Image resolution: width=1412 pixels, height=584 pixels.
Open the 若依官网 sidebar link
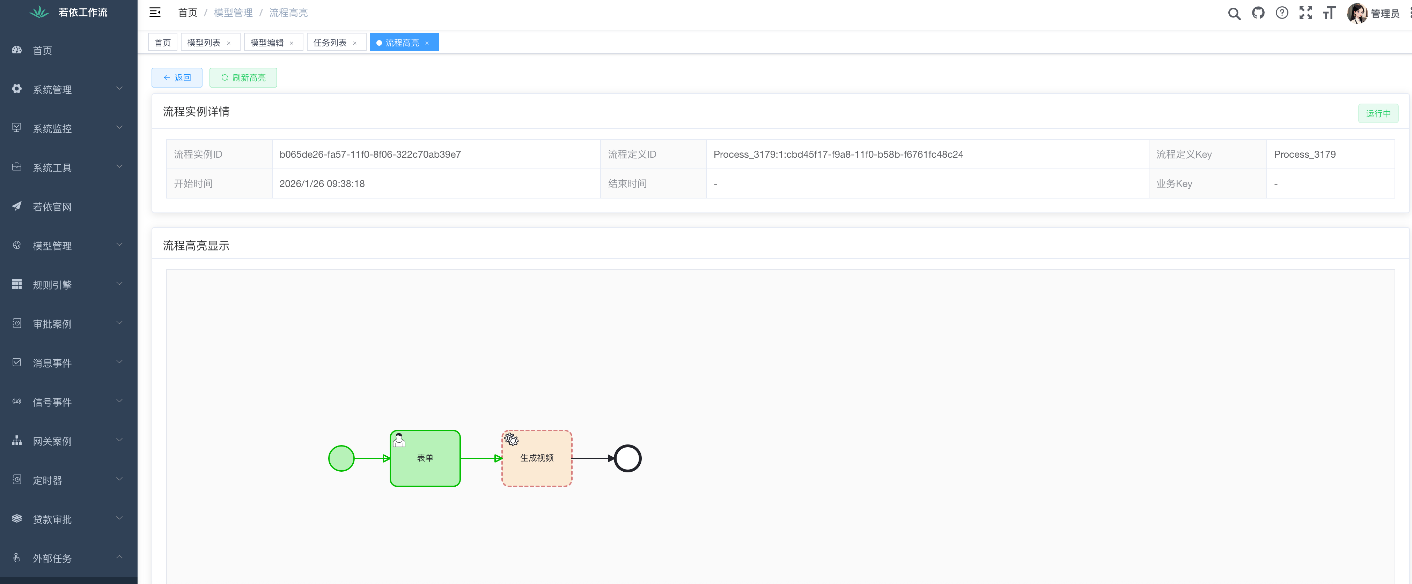click(x=68, y=207)
